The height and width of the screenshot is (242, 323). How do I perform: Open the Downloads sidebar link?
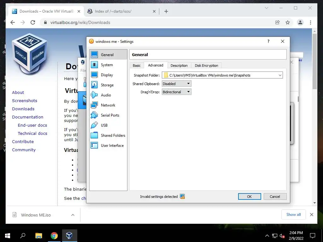click(x=23, y=109)
